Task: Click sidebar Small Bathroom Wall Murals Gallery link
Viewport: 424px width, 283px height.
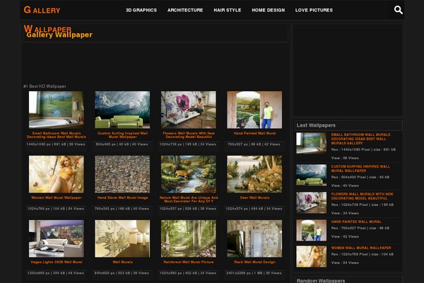Action: click(x=360, y=139)
